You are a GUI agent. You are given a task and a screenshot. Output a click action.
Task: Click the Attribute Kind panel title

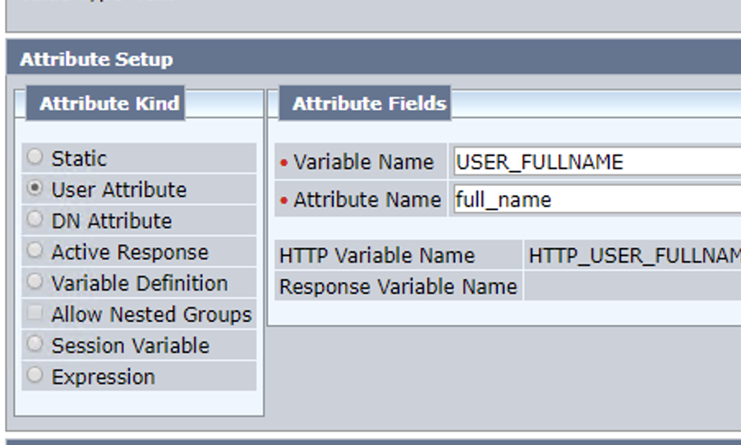109,103
